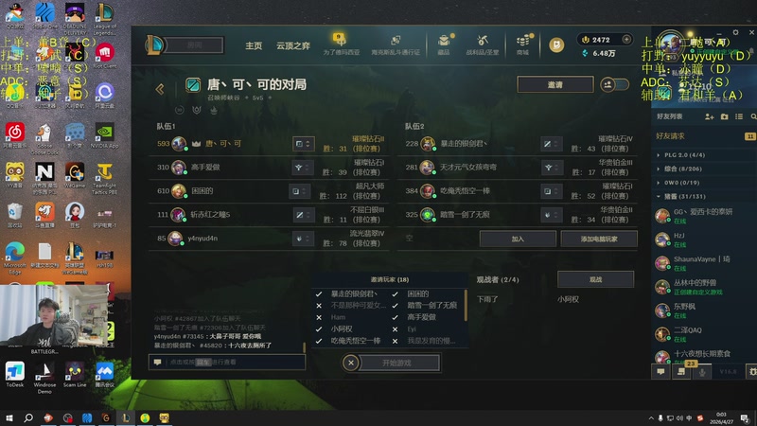Click the new friend folder icon
The image size is (757, 426).
(x=724, y=116)
